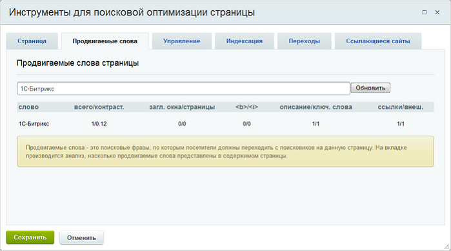Click the загл. окна/страницы column header
The image size is (451, 251).
182,107
